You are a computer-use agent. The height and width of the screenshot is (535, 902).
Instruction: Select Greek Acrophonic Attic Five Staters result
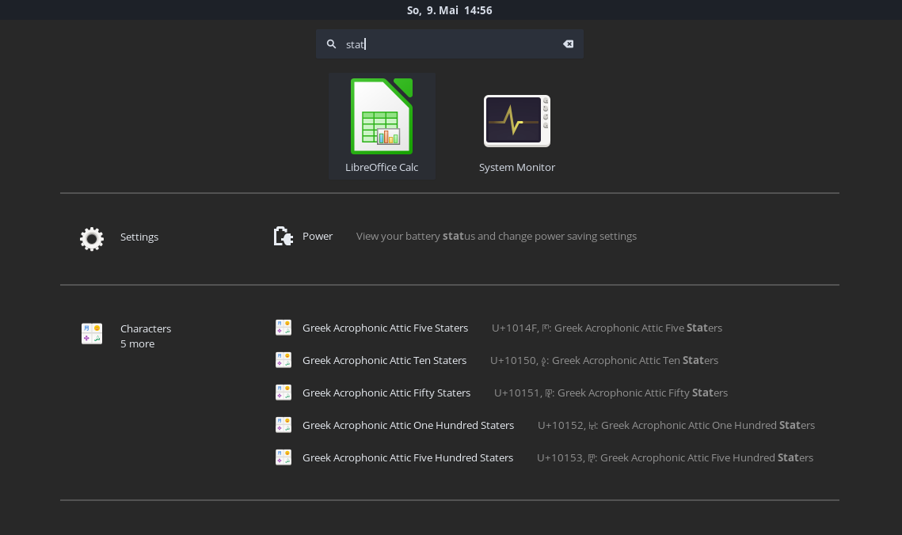tap(385, 327)
